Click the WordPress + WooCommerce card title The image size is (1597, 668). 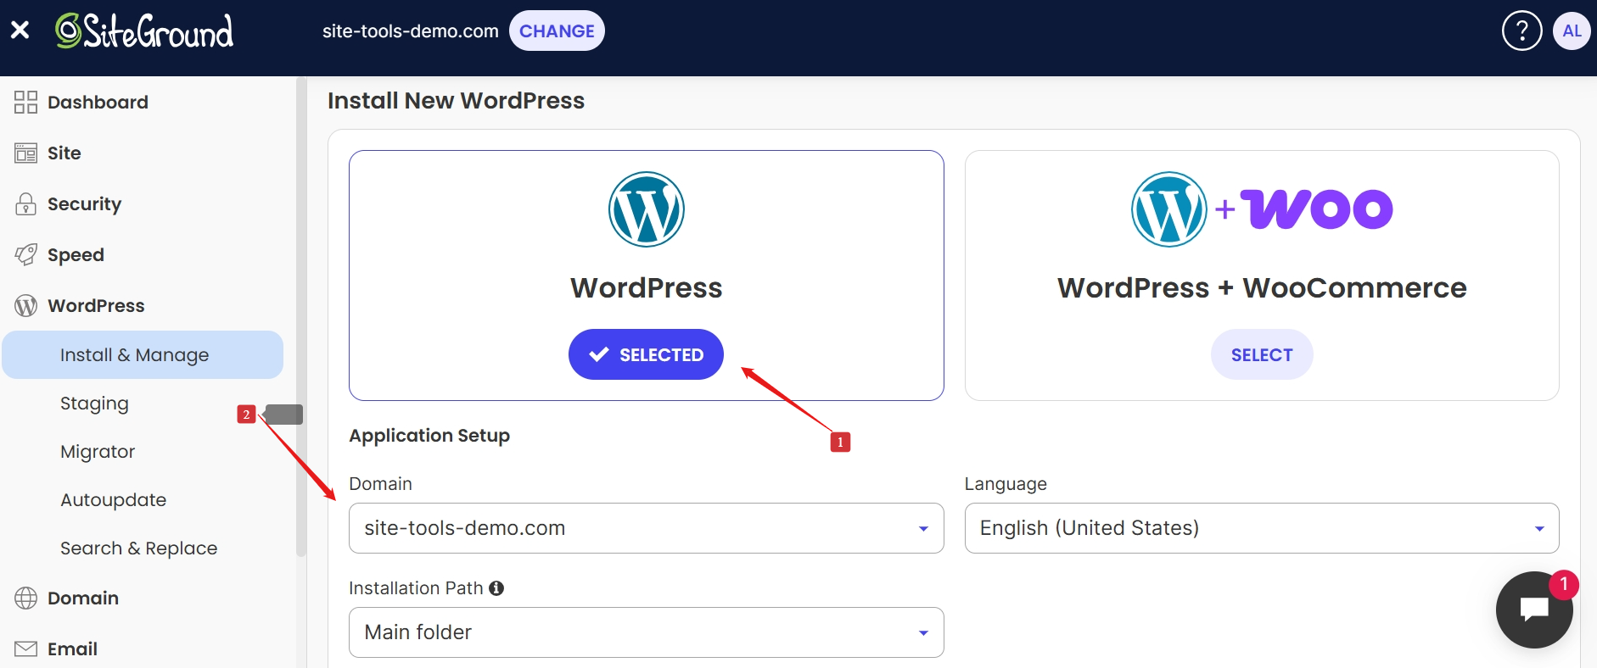pyautogui.click(x=1262, y=287)
